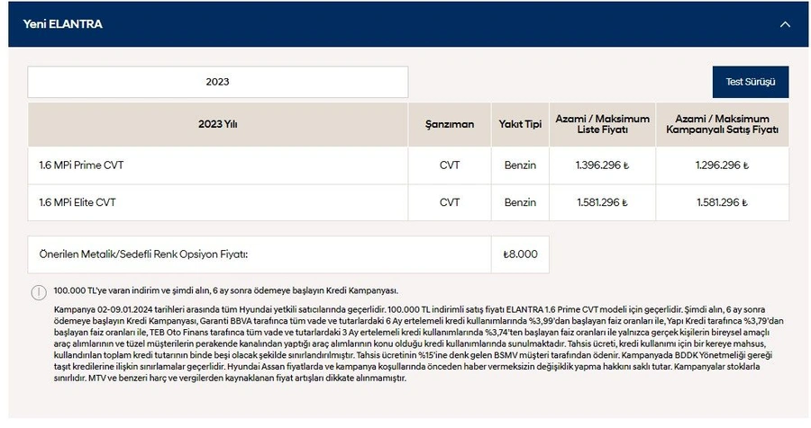This screenshot has height=428, width=811.
Task: Click the ₺8.000 color option price
Action: (x=520, y=254)
